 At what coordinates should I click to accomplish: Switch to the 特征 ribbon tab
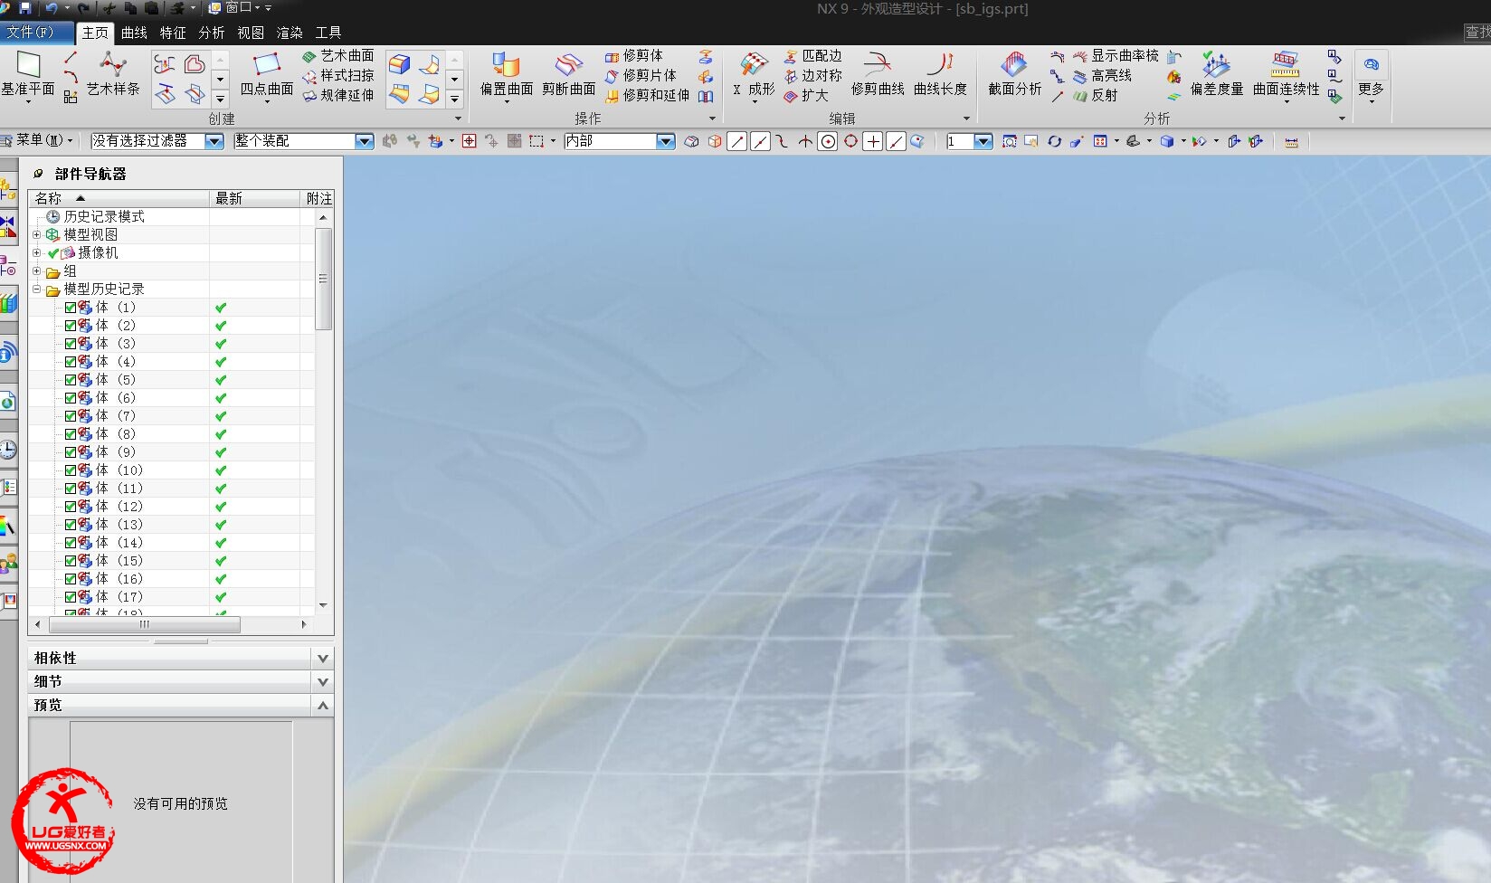[x=173, y=33]
